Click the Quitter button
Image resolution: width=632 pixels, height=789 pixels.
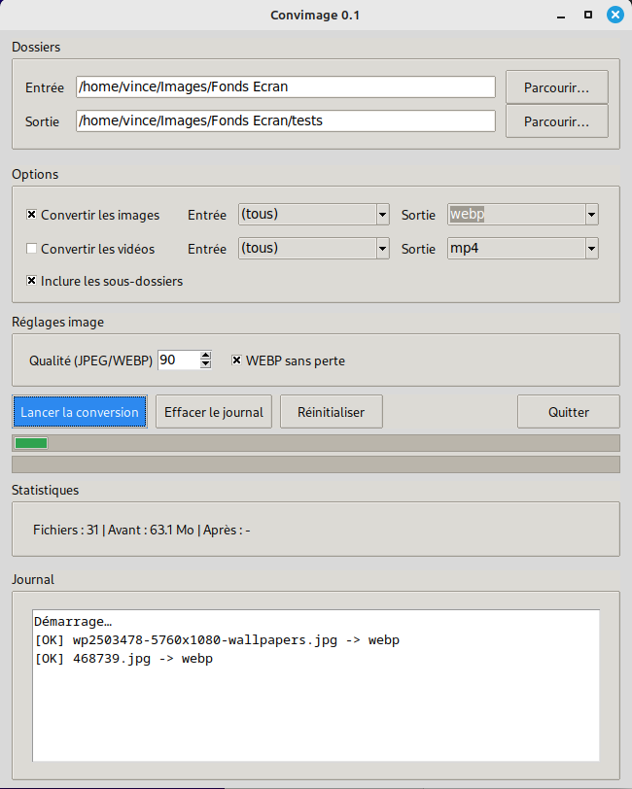pos(568,412)
